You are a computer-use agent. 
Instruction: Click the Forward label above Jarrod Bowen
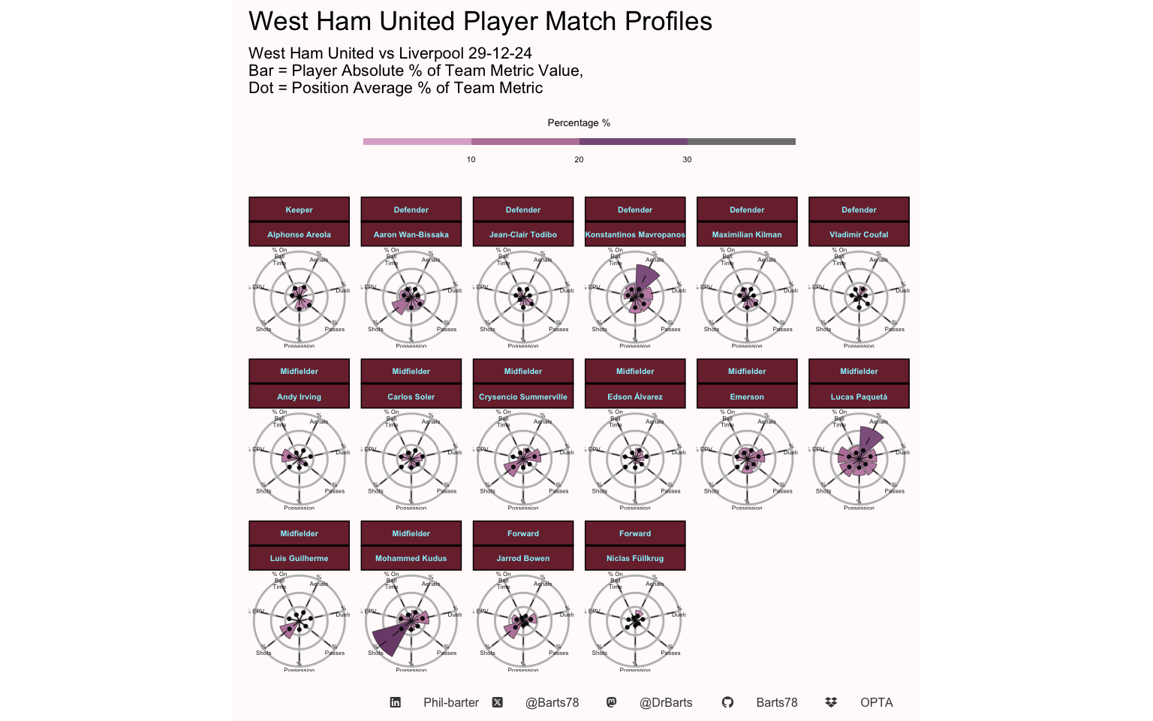(523, 533)
